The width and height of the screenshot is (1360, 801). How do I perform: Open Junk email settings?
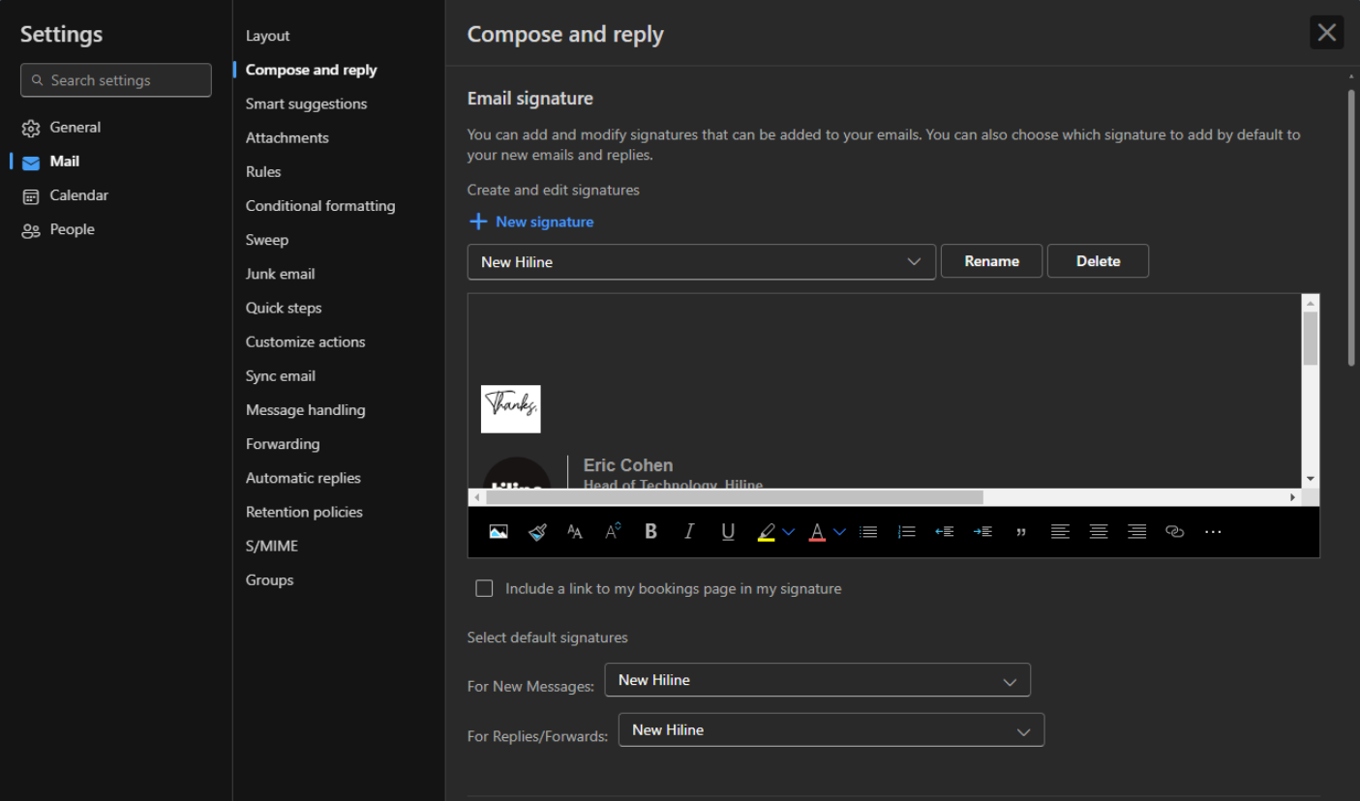(x=280, y=274)
